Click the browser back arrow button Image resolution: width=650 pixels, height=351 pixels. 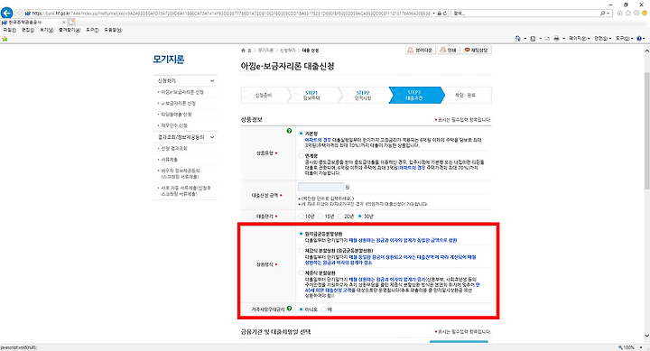click(6, 13)
